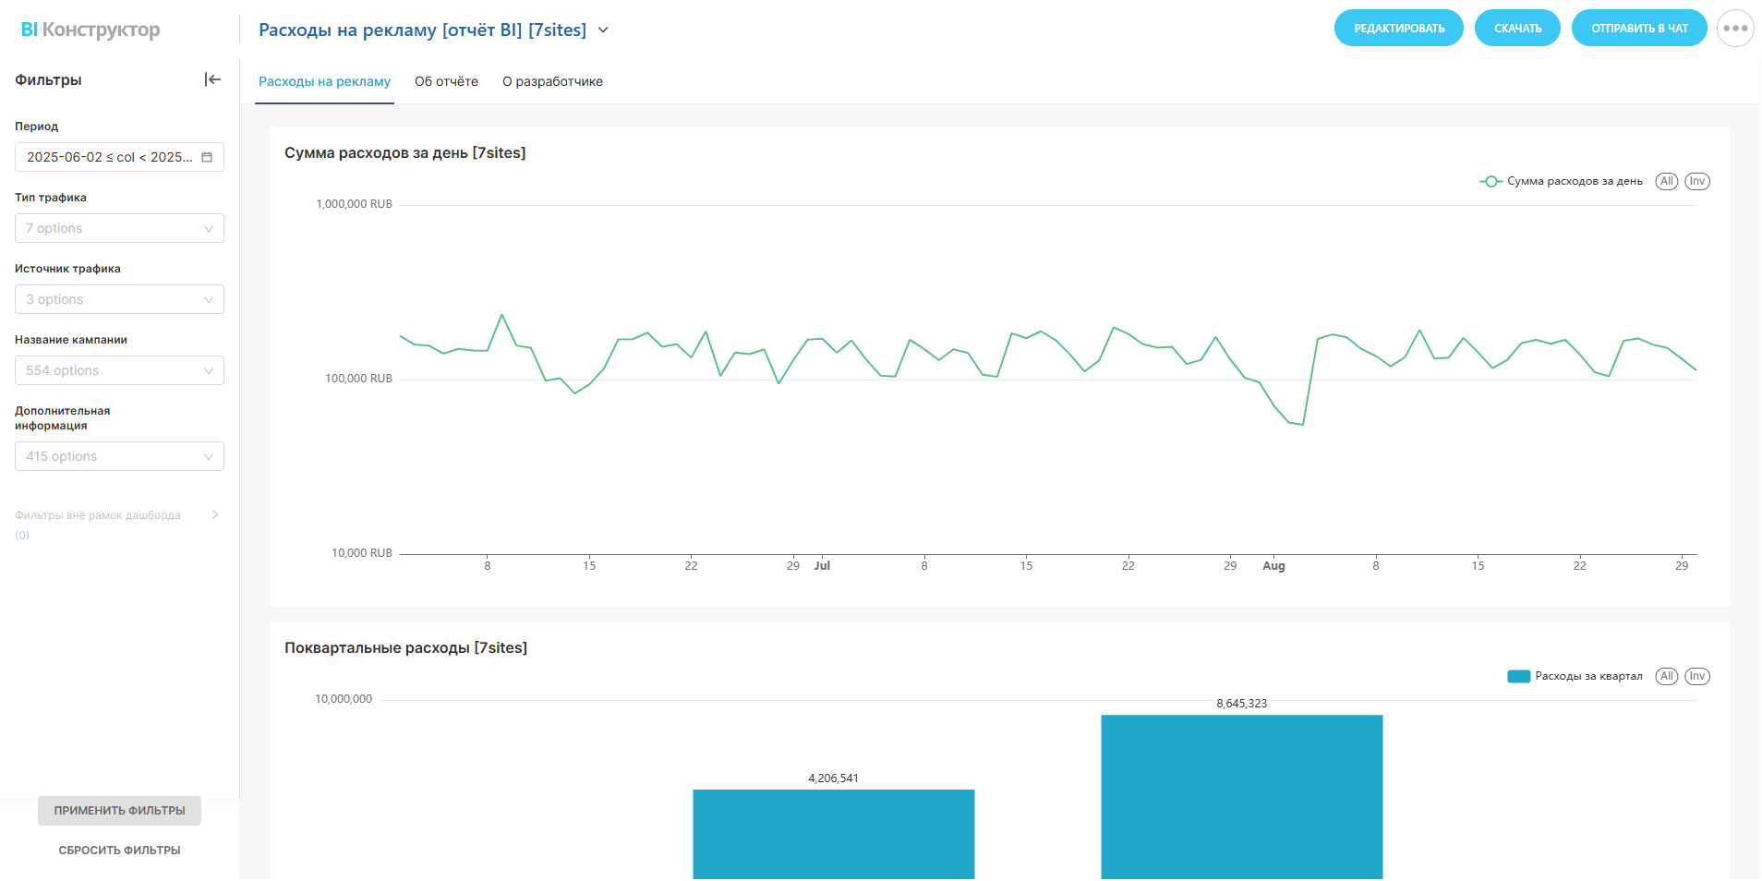Open the Источник трафика dropdown

(x=119, y=299)
